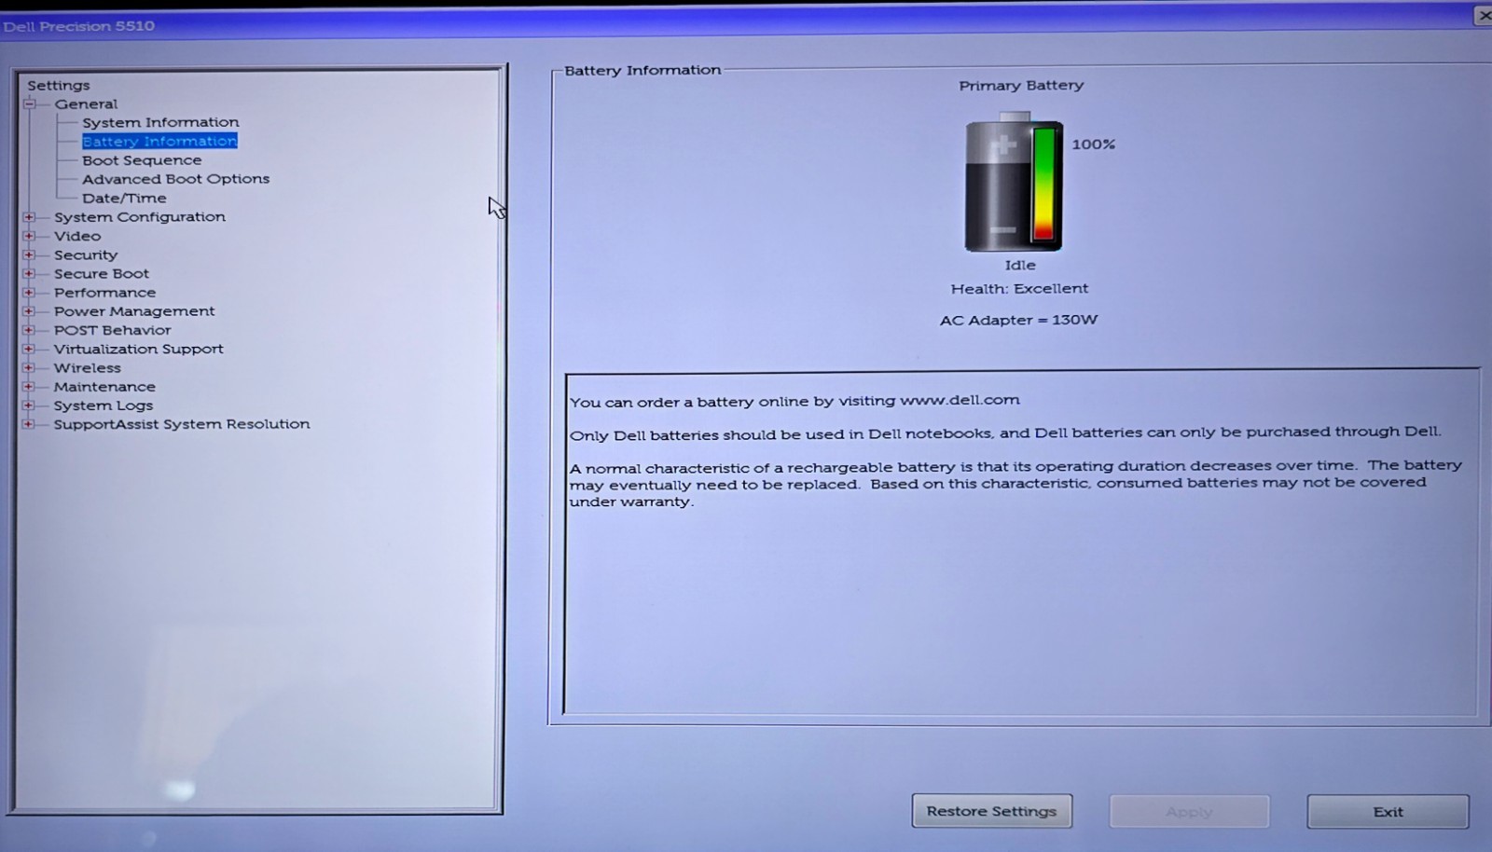Click the primary battery icon

[x=1014, y=182]
